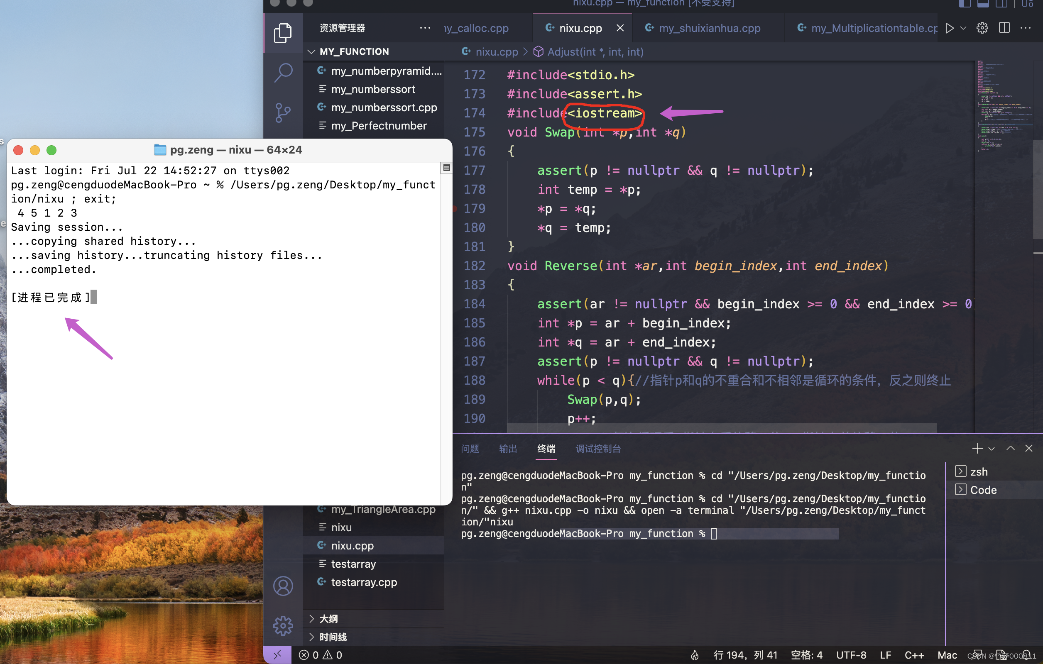Switch to the my_shuixianhua.cpp tab
The height and width of the screenshot is (664, 1043).
coord(709,28)
